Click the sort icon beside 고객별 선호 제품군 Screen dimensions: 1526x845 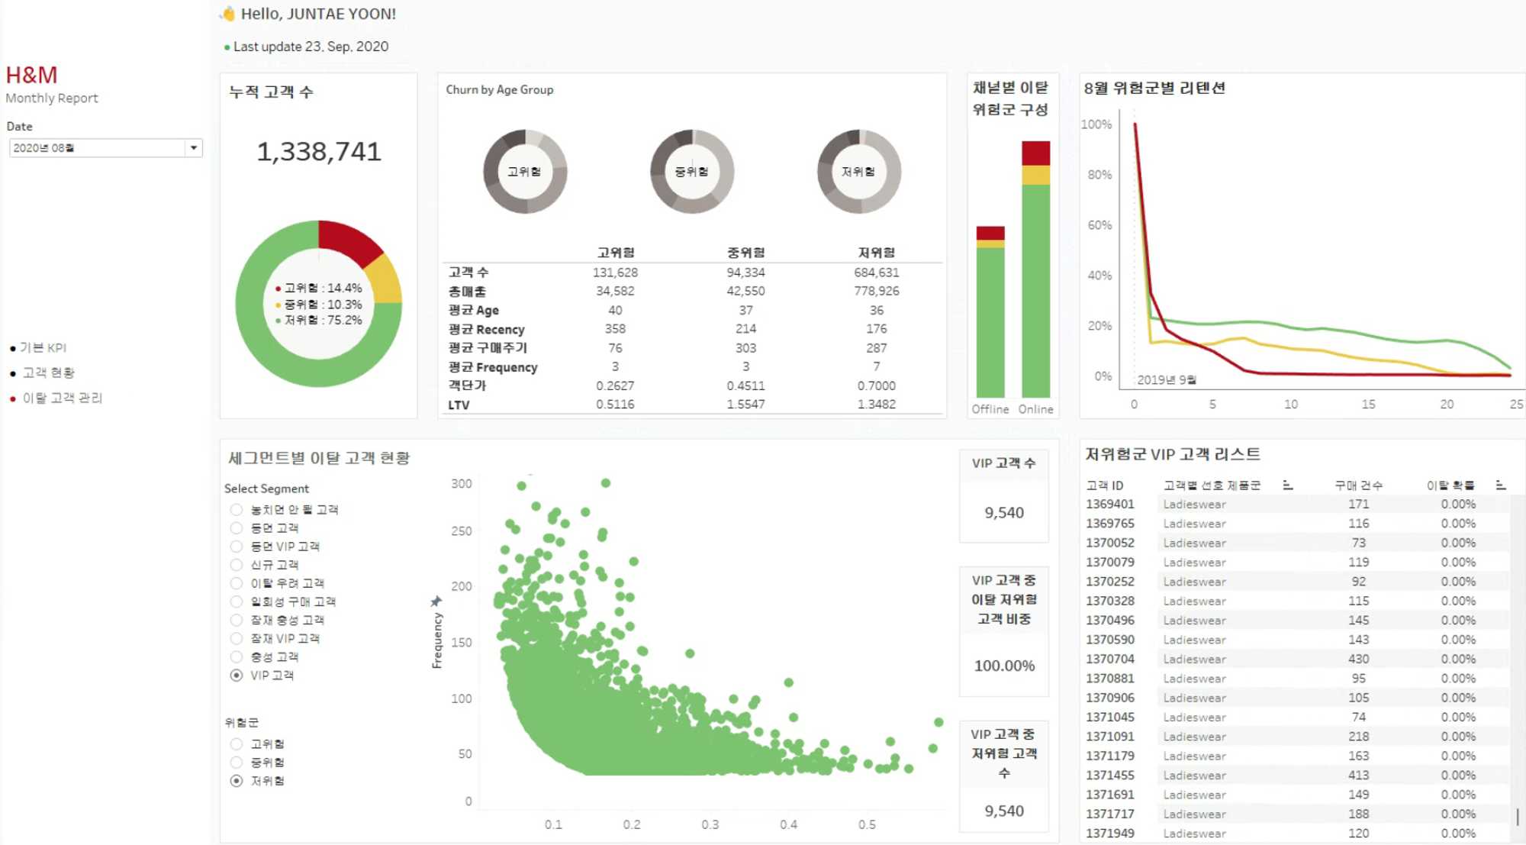point(1288,485)
